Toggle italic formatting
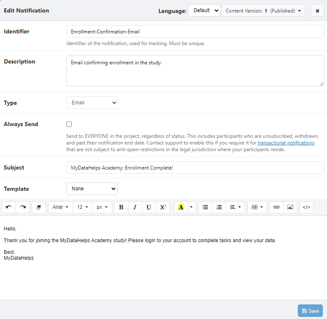This screenshot has height=319, width=327. coord(135,207)
